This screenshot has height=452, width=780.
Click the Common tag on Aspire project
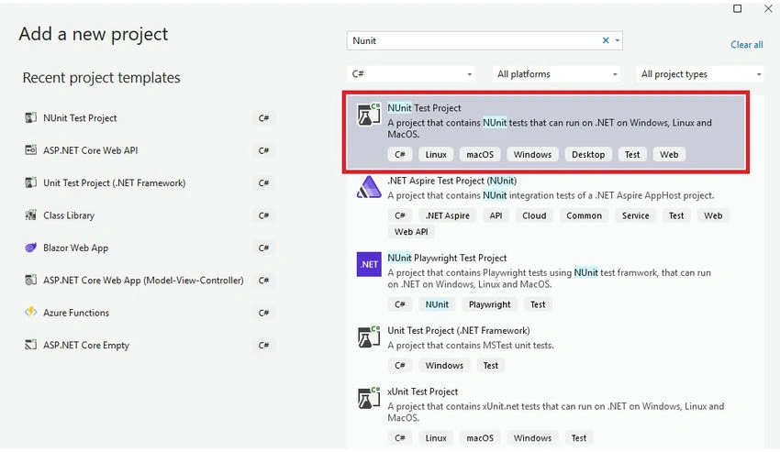pos(584,215)
